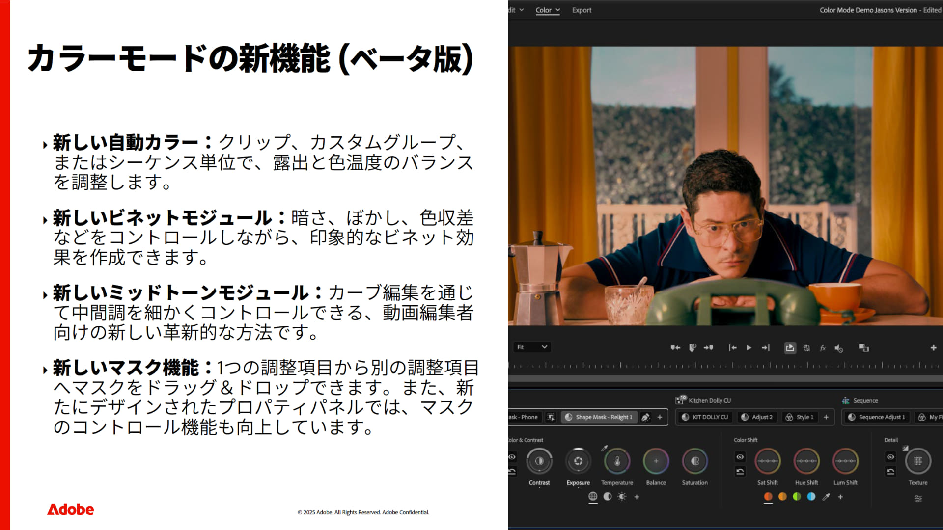943x530 pixels.
Task: Click the comparison view overlapping squares icon
Action: pos(863,348)
